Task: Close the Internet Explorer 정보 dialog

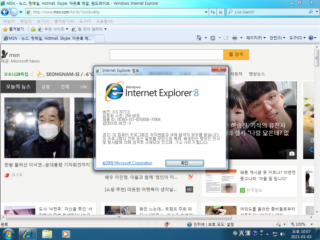Action: coord(219,69)
